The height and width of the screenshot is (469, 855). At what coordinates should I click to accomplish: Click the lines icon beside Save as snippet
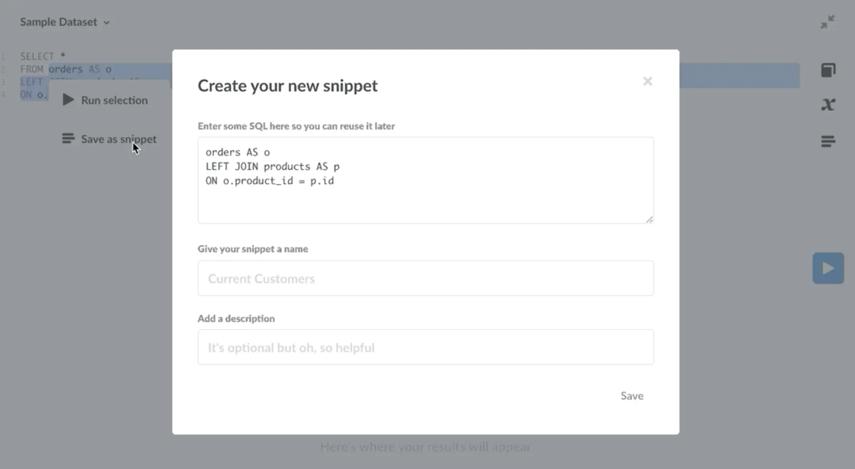coord(68,138)
